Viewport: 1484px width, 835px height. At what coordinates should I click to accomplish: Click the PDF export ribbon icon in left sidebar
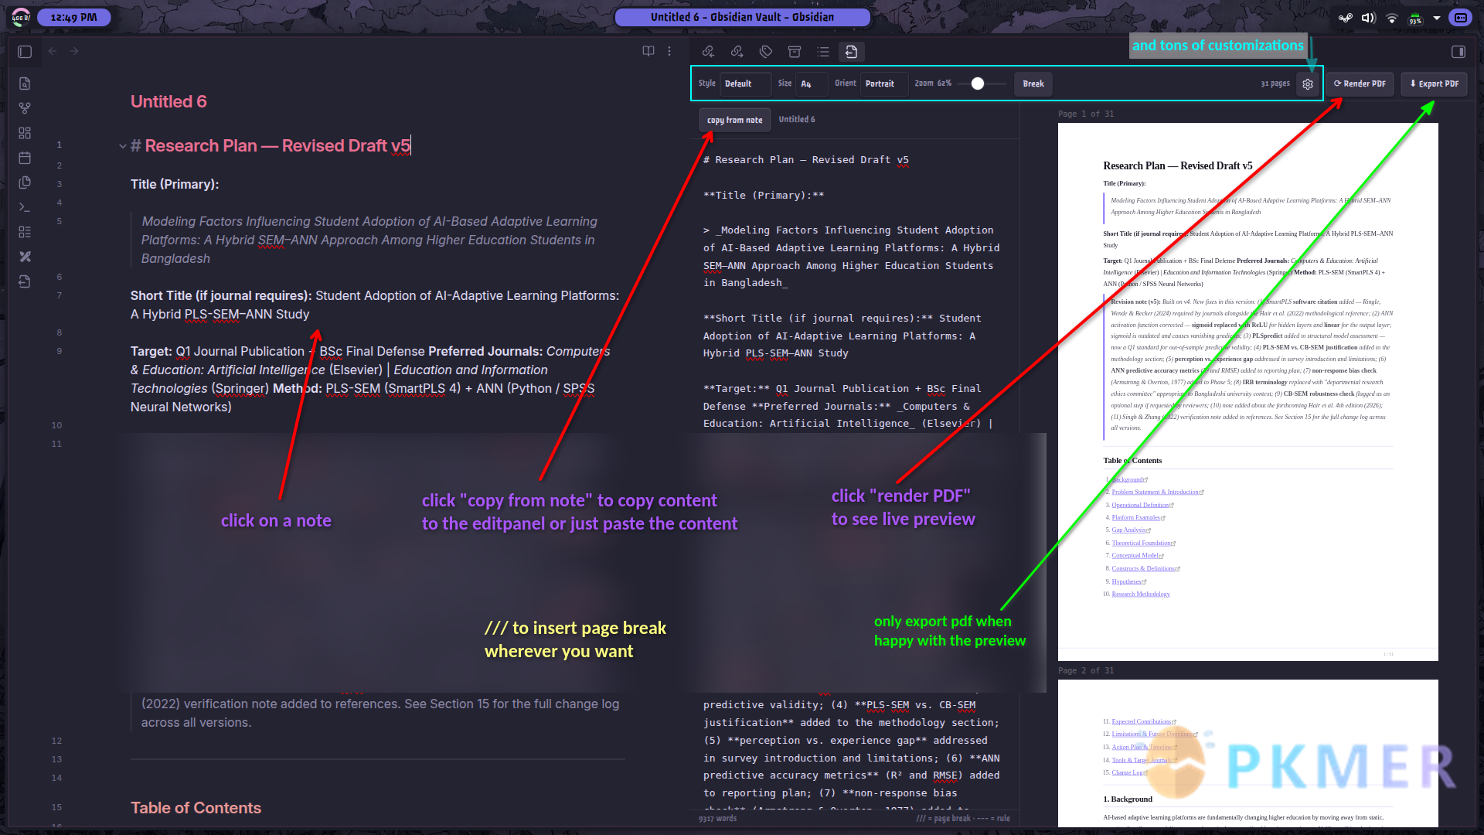pyautogui.click(x=25, y=281)
